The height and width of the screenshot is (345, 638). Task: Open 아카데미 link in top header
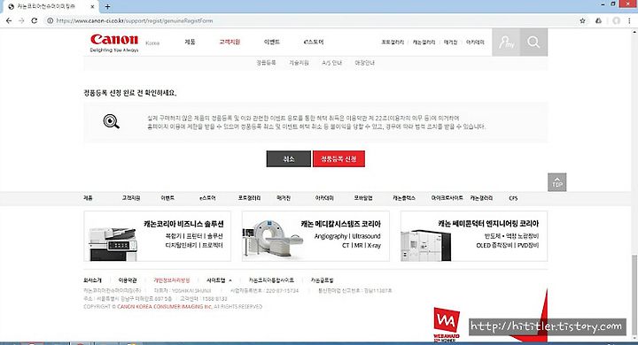(x=475, y=42)
